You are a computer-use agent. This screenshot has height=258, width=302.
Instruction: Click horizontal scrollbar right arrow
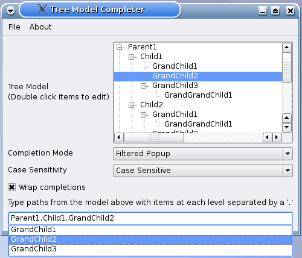[x=277, y=137]
